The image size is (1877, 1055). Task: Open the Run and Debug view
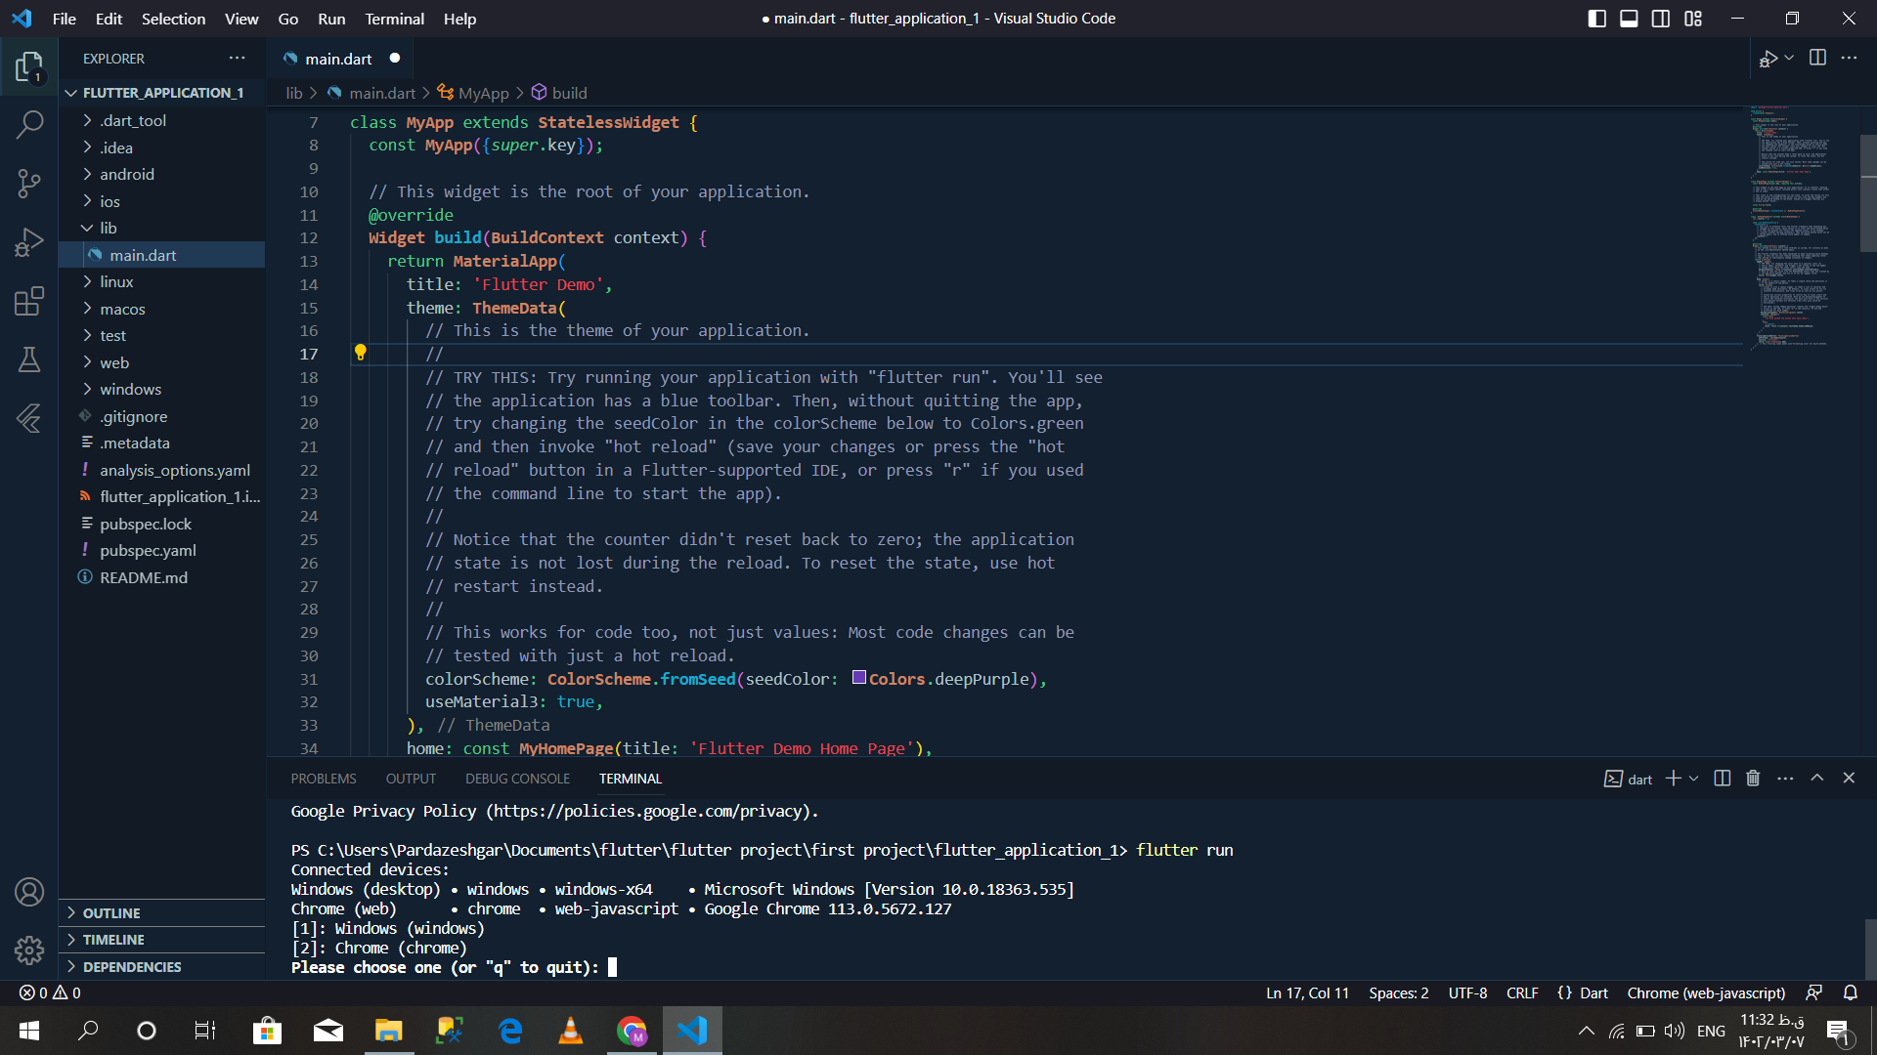click(x=29, y=241)
